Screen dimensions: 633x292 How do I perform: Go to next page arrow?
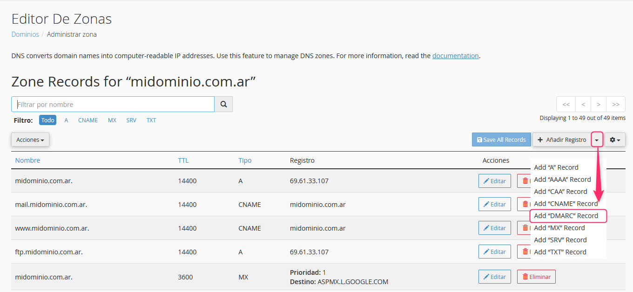599,104
